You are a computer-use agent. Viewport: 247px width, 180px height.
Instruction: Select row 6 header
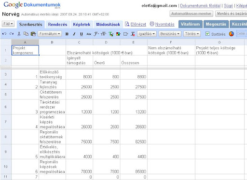click(6, 107)
